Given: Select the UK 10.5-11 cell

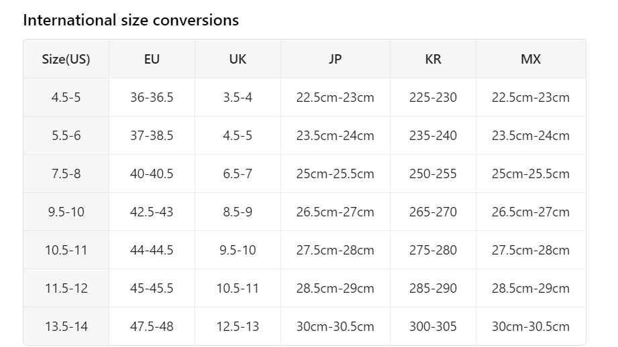Looking at the screenshot, I should pos(238,288).
